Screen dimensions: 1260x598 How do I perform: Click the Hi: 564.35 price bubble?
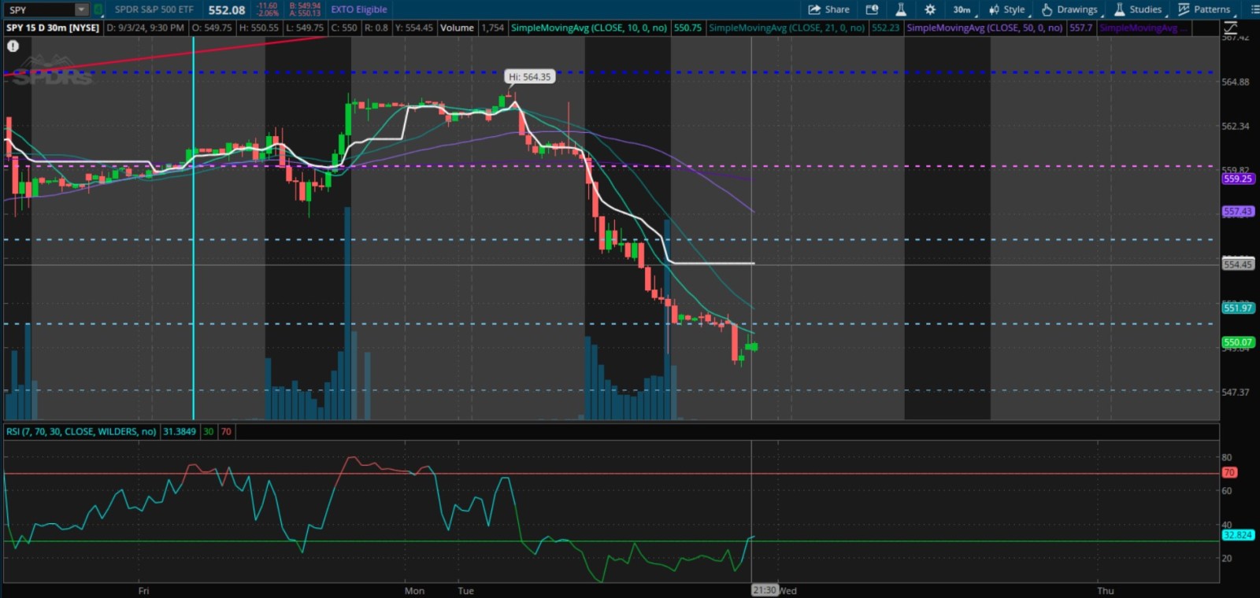pos(529,76)
